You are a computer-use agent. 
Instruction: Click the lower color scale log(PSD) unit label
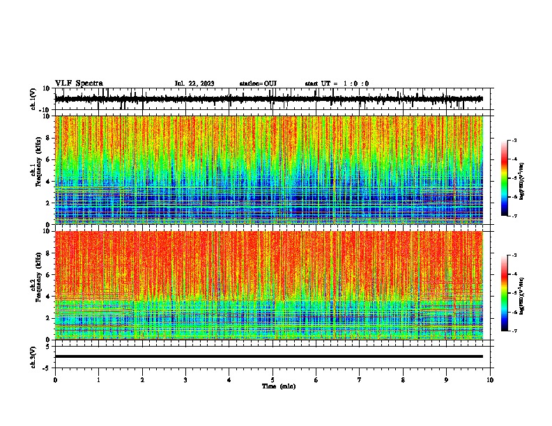(522, 297)
